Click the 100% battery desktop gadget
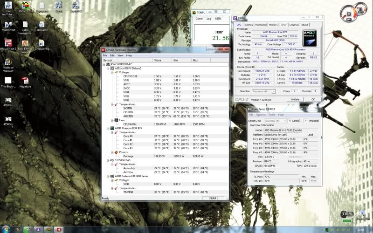The width and height of the screenshot is (373, 233). coord(347,217)
